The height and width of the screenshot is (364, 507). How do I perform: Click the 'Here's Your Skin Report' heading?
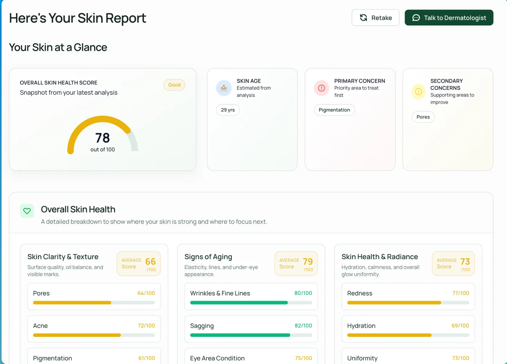point(77,18)
